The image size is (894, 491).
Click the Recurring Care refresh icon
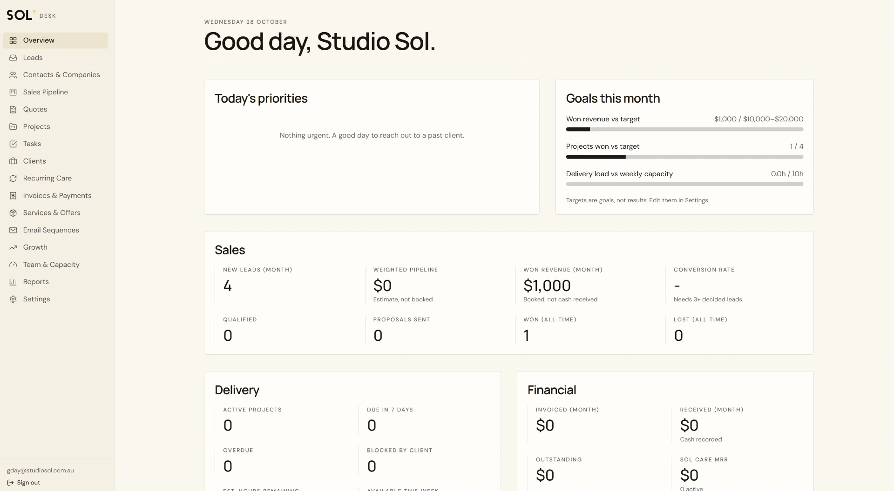point(13,178)
